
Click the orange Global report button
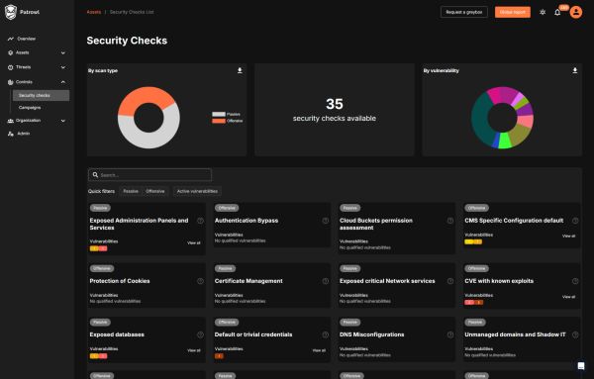513,12
